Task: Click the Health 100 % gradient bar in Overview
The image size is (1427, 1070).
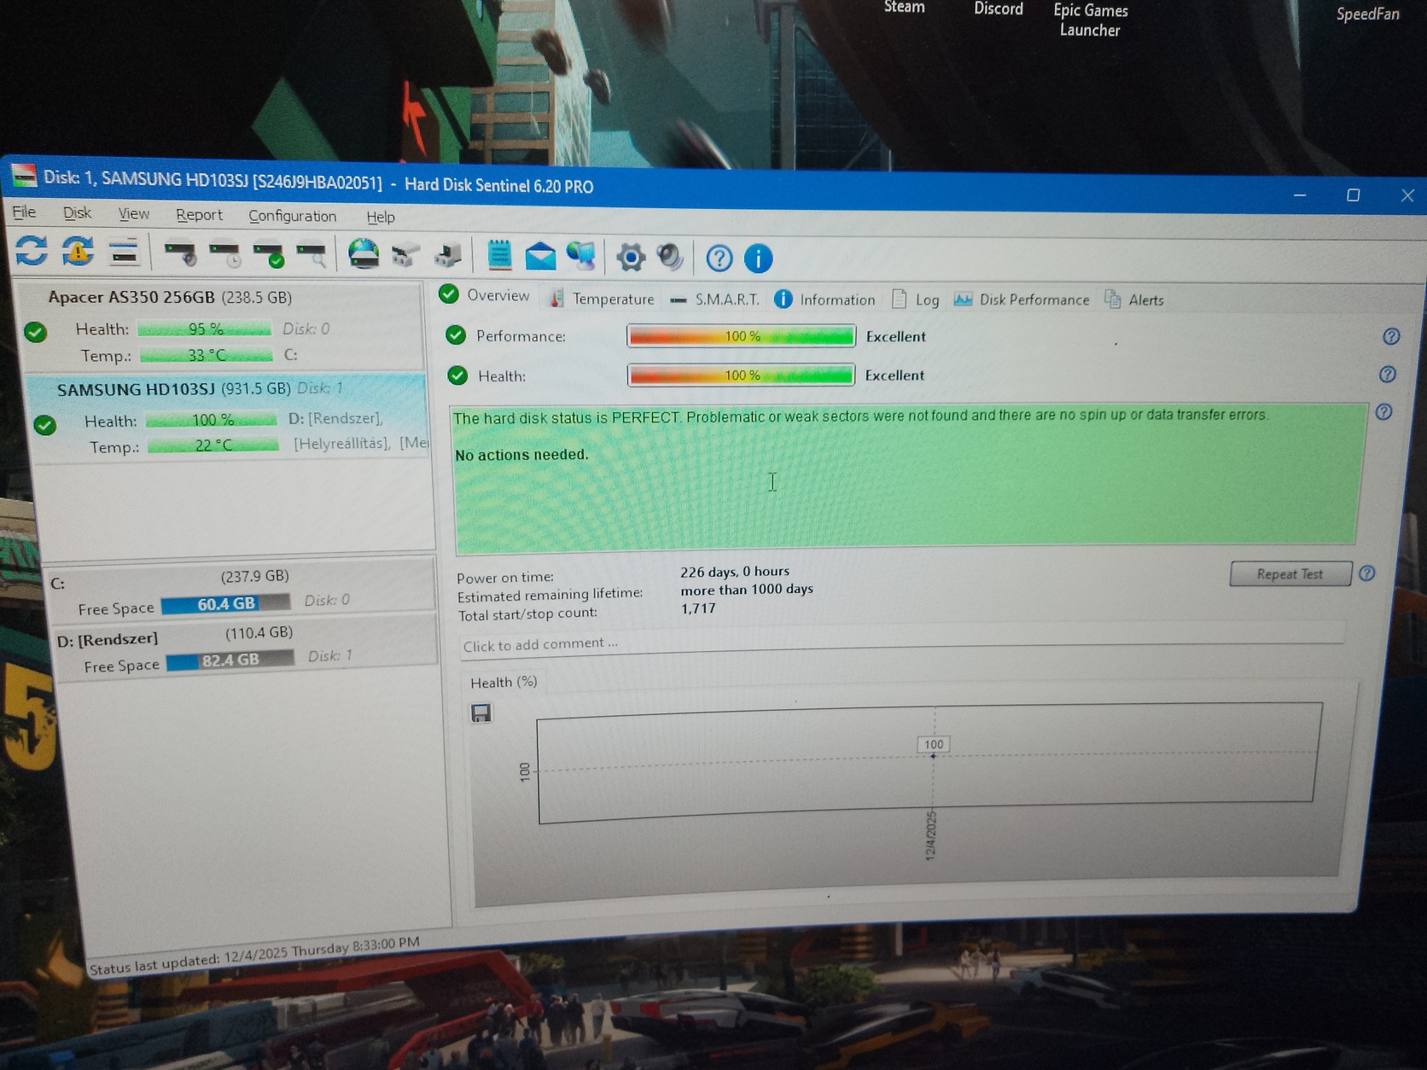Action: pyautogui.click(x=741, y=375)
